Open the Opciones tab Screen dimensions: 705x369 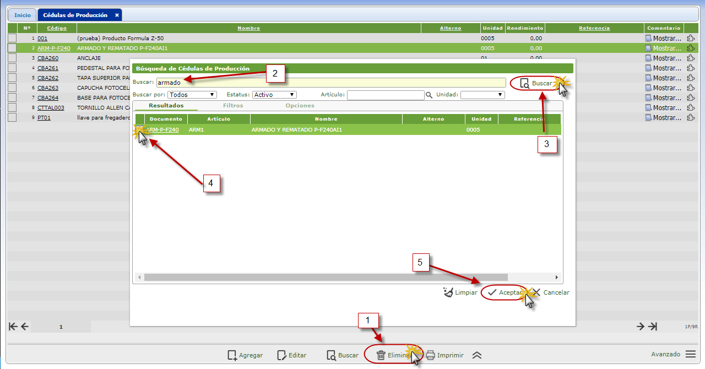click(300, 105)
